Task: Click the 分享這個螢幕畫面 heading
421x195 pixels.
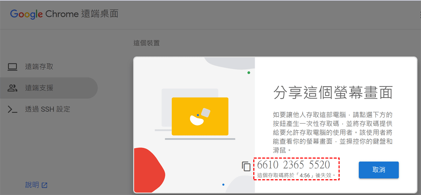Action: coord(333,93)
